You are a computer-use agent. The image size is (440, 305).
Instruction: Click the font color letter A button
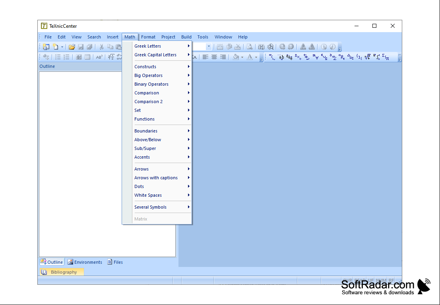[x=250, y=57]
